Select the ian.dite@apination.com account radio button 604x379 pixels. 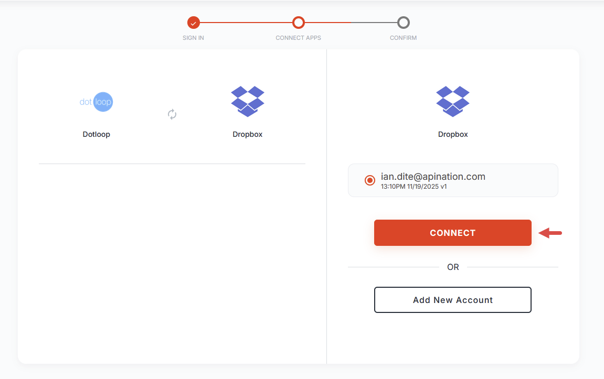point(370,180)
